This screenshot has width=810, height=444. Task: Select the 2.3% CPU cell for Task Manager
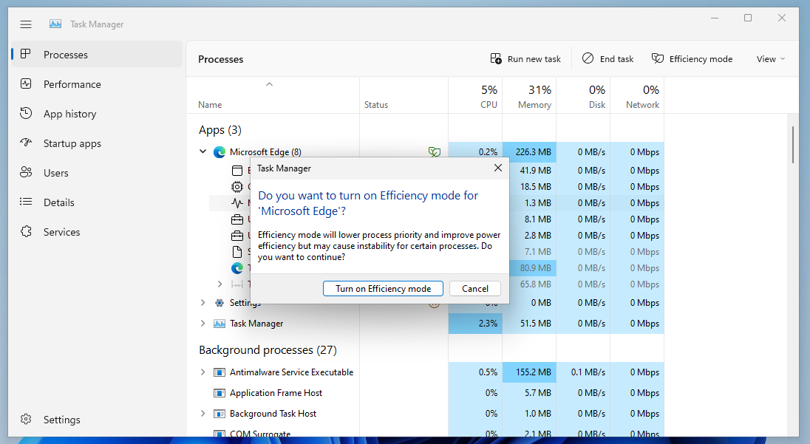click(475, 323)
